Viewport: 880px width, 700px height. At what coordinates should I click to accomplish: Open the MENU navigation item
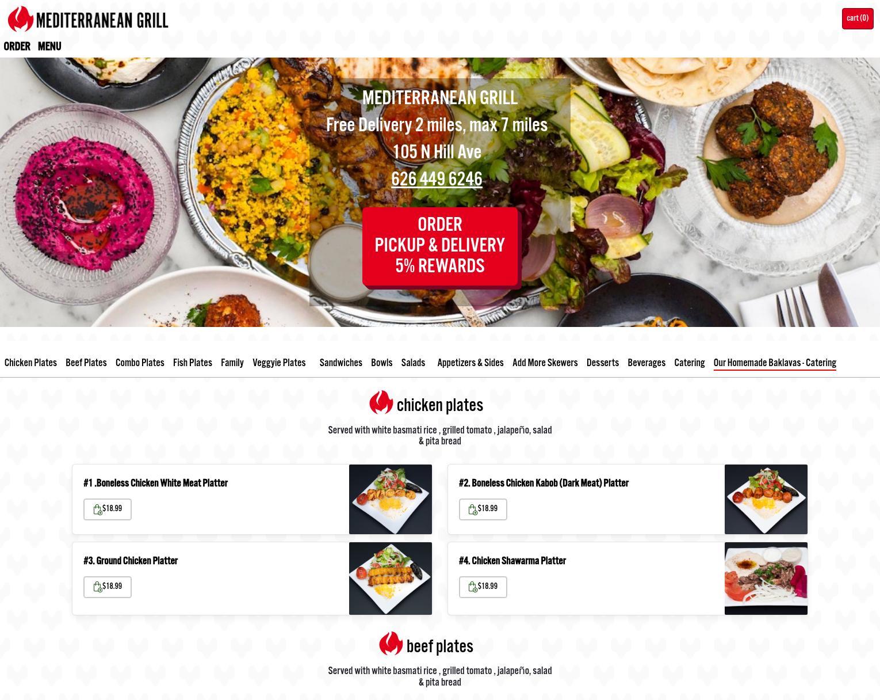[x=49, y=47]
